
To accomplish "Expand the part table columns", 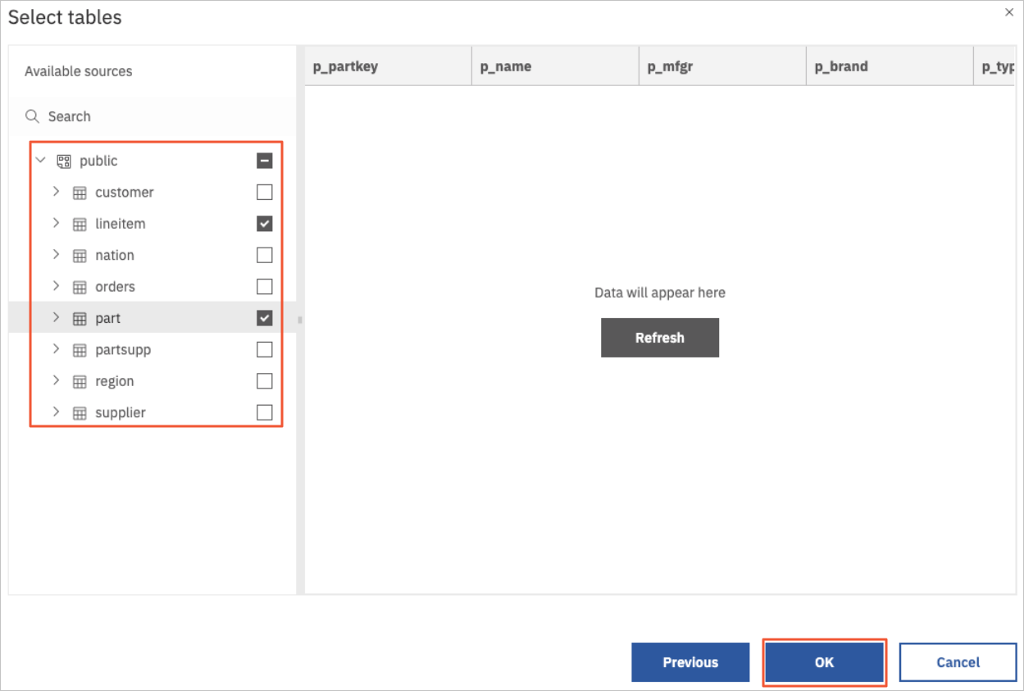I will [56, 317].
